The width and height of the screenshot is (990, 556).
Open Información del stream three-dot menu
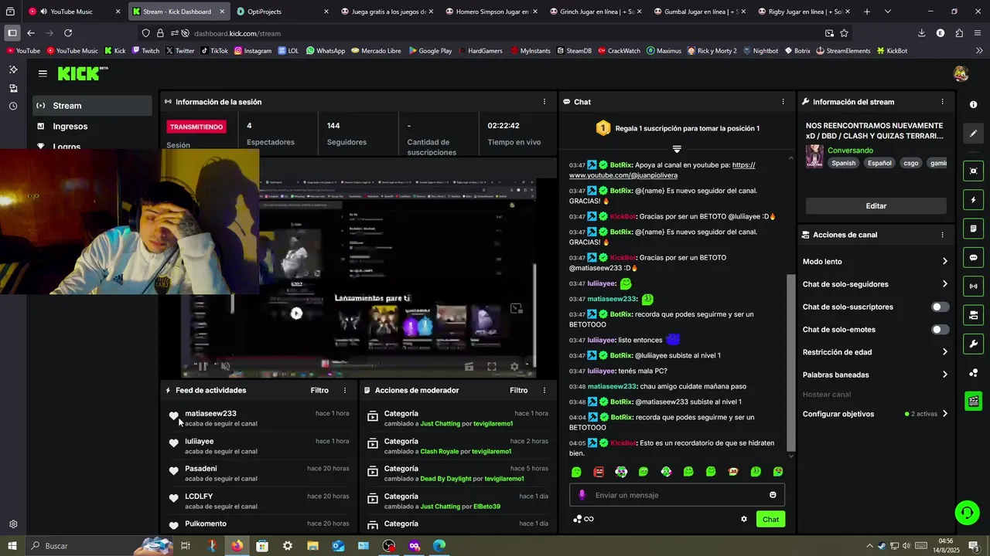[x=942, y=102]
